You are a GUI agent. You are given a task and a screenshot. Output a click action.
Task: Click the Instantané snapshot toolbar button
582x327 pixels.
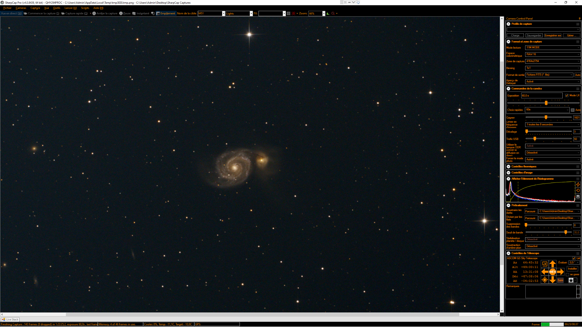click(141, 13)
